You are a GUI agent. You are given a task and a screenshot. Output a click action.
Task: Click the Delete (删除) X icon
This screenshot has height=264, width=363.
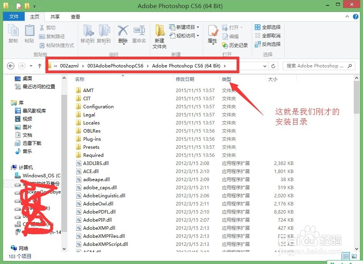123,31
